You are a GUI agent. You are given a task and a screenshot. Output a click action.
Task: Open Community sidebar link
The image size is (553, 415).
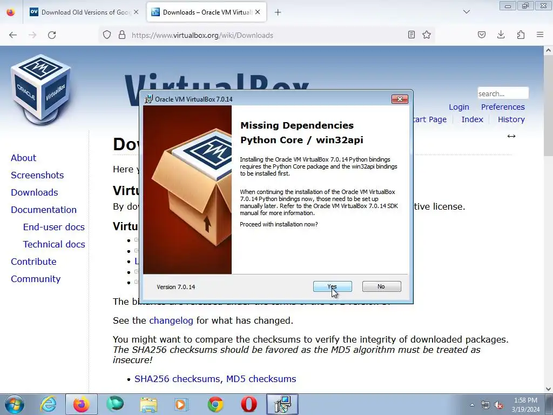tap(36, 279)
